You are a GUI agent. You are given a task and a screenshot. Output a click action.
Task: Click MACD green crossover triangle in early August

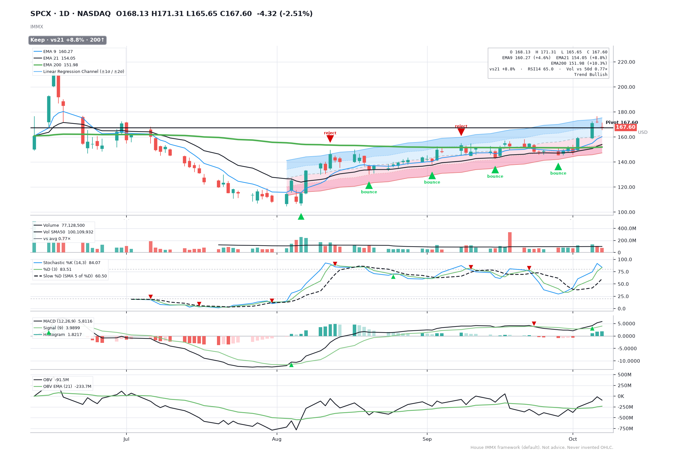point(291,365)
